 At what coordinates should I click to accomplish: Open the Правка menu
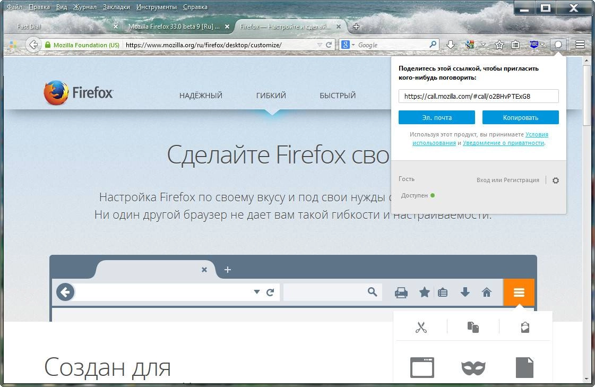click(39, 7)
